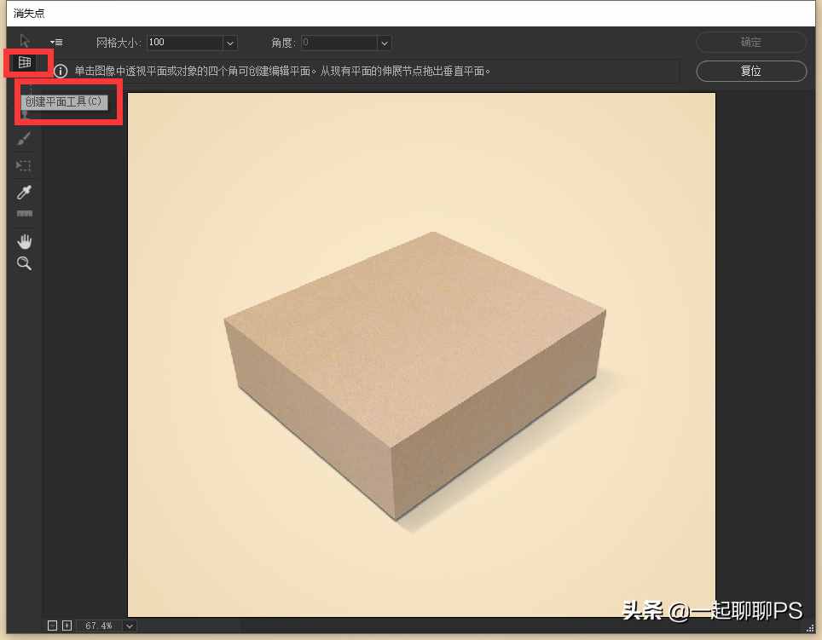Click the 67.4% zoom level field

[100, 626]
